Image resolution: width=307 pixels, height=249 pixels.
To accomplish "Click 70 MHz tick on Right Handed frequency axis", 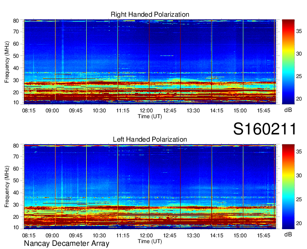I will point(16,32).
